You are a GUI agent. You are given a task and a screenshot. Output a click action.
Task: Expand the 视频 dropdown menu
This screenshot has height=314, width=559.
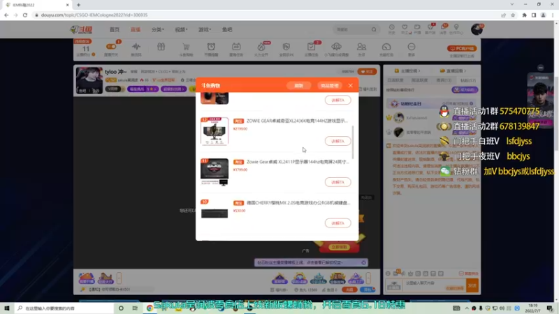pyautogui.click(x=181, y=29)
